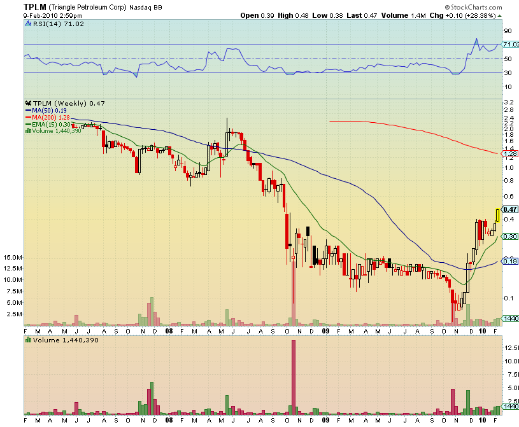This screenshot has width=519, height=427.
Task: Click the "Open 0.39" quote value
Action: (x=257, y=15)
